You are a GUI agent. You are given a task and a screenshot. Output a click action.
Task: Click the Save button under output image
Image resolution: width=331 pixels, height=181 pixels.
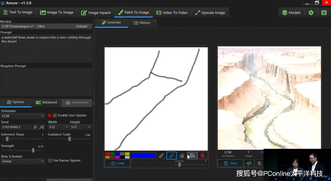230,163
